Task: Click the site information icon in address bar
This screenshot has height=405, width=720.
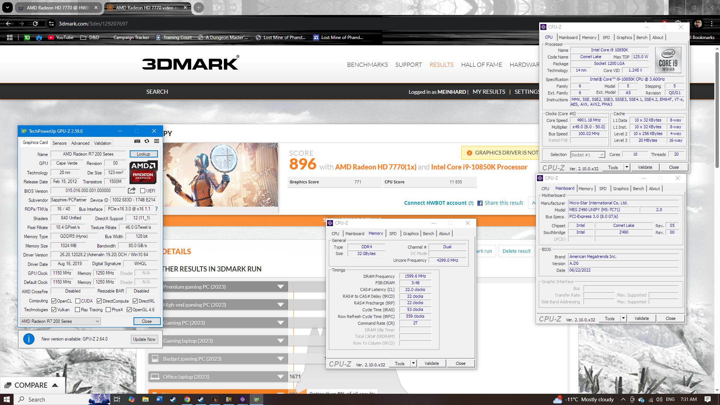Action: point(51,24)
